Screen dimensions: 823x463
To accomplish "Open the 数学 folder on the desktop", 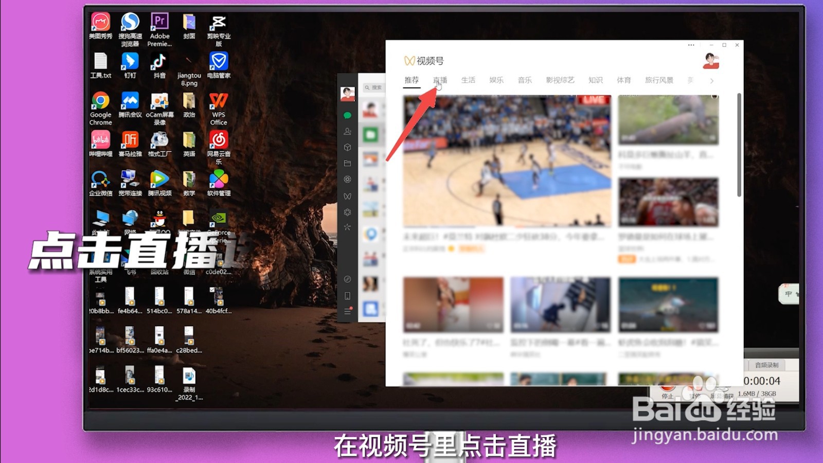I will (189, 183).
